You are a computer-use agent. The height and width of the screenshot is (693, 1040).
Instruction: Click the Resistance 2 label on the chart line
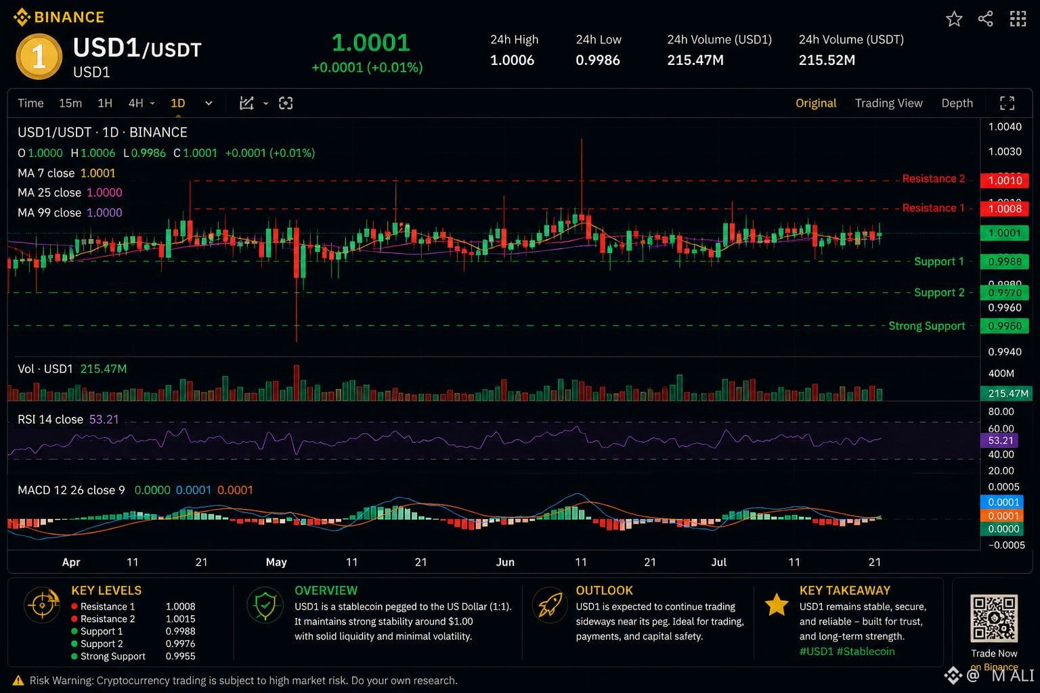point(934,179)
